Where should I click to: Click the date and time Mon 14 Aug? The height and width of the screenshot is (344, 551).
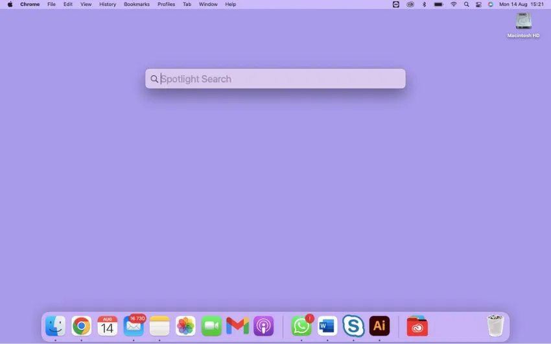pyautogui.click(x=521, y=5)
